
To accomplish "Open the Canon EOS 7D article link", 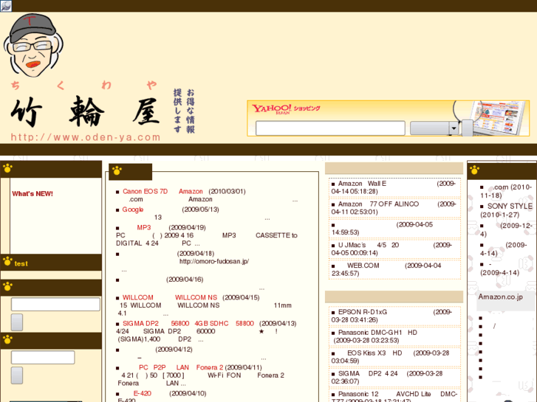I will [x=146, y=191].
